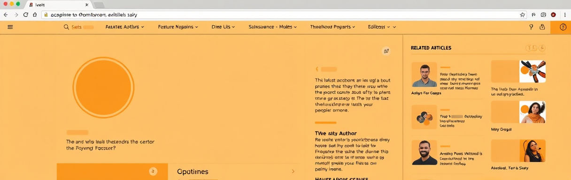
Task: Click the "RELATED ARTICLES" heading
Action: pos(431,48)
